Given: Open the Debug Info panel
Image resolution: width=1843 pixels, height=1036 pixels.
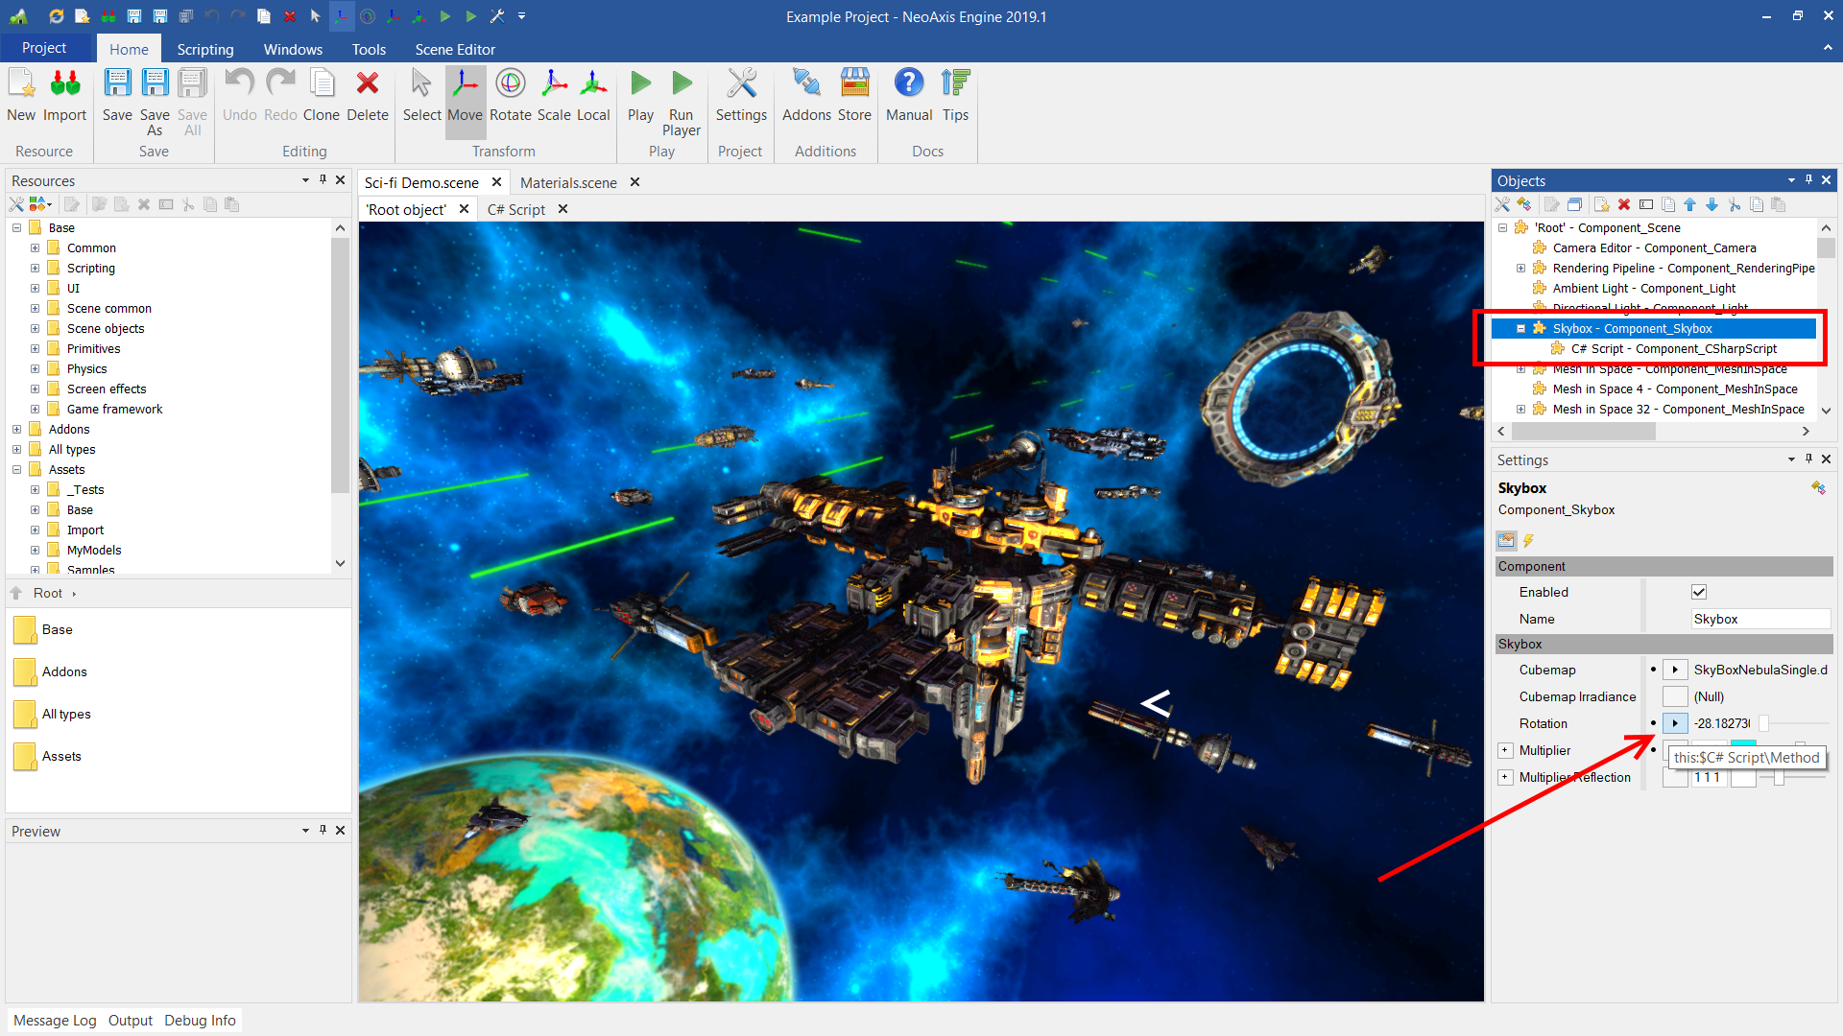Looking at the screenshot, I should click(200, 1020).
